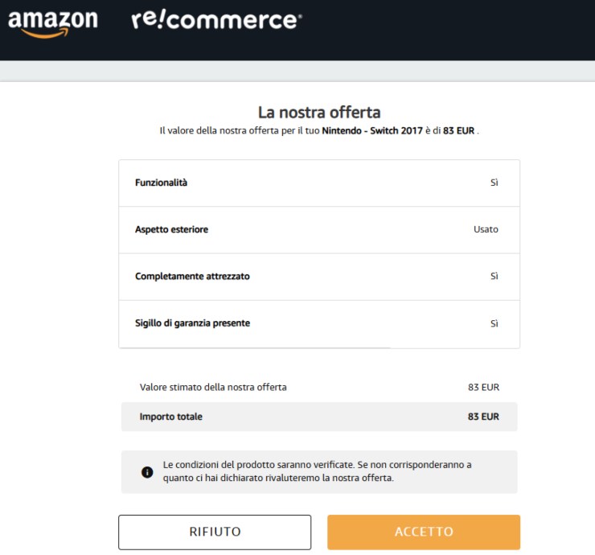Viewport: 595px width, 555px height.
Task: Click the info icon beside the conditions notice
Action: coord(147,472)
